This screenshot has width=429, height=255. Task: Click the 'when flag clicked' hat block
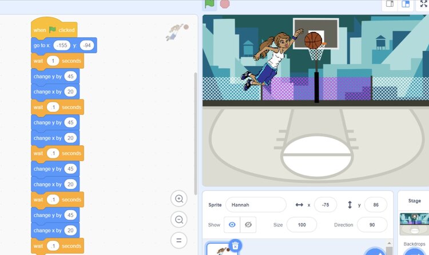coord(54,30)
